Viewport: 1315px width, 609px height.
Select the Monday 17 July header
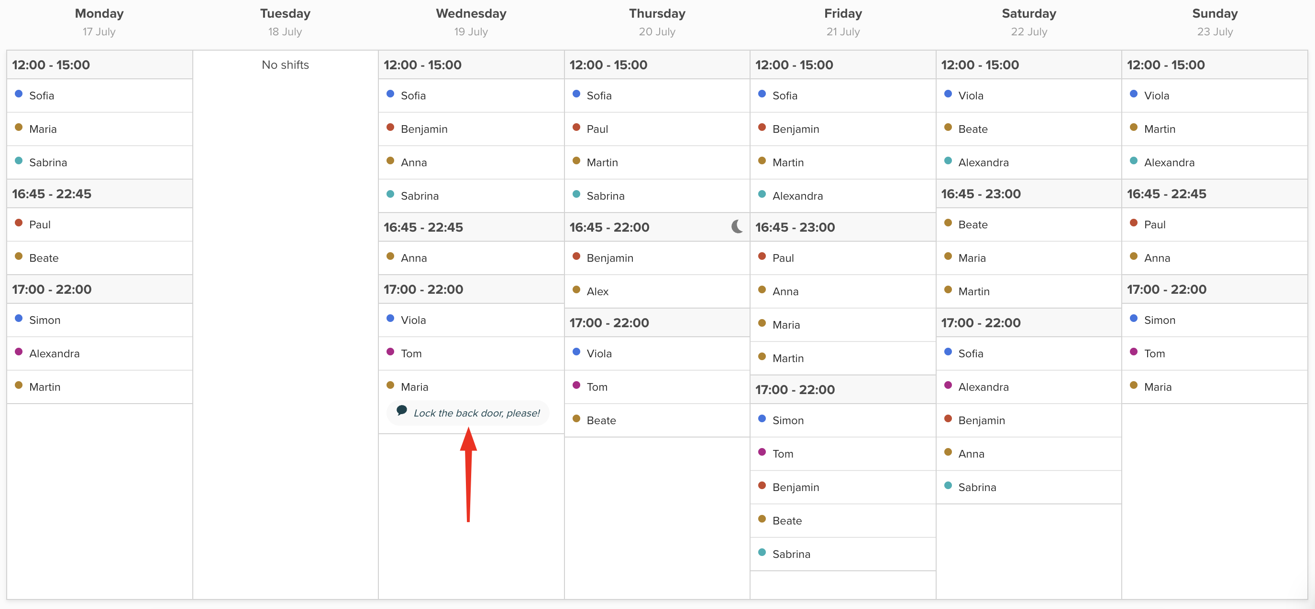(x=99, y=22)
